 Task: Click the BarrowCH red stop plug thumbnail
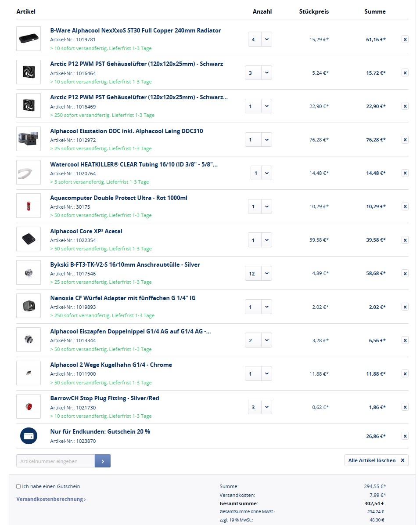(x=29, y=406)
